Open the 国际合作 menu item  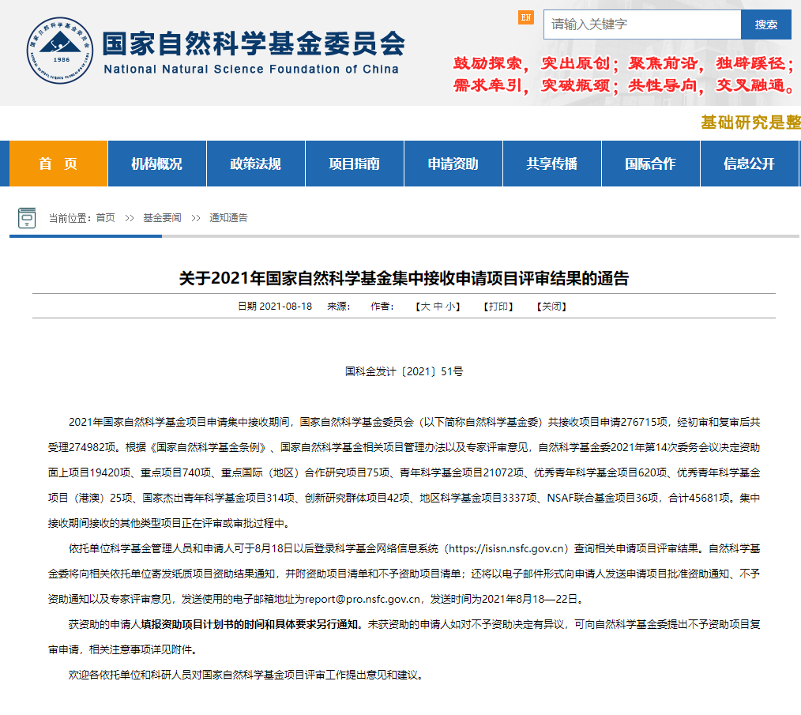(x=650, y=164)
